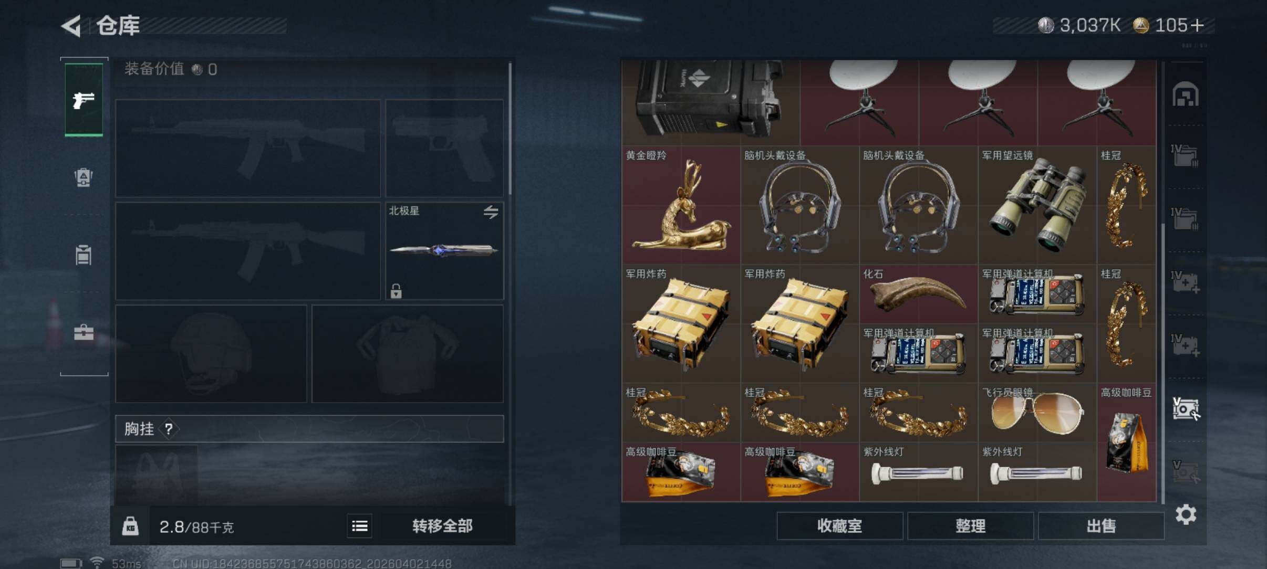This screenshot has width=1267, height=569.
Task: Click the plus next to 105 currency
Action: [1197, 25]
